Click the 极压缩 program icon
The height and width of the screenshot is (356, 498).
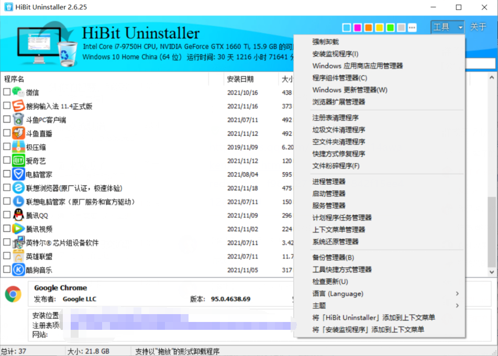tap(18, 147)
